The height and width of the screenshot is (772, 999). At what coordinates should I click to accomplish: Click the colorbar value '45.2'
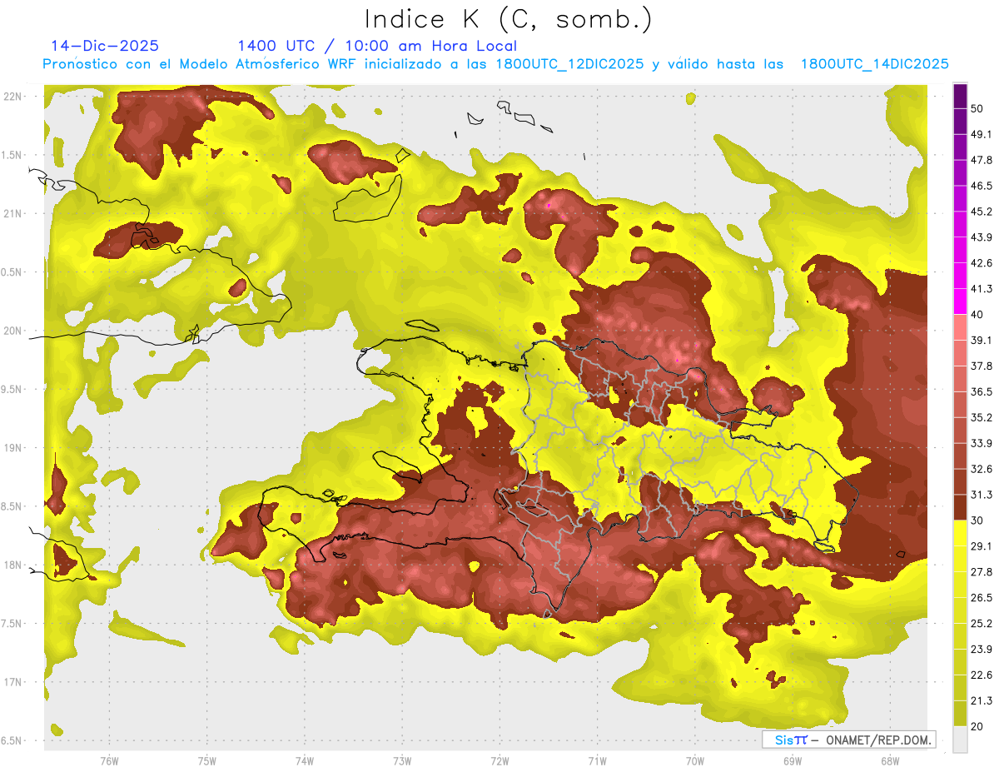[981, 212]
